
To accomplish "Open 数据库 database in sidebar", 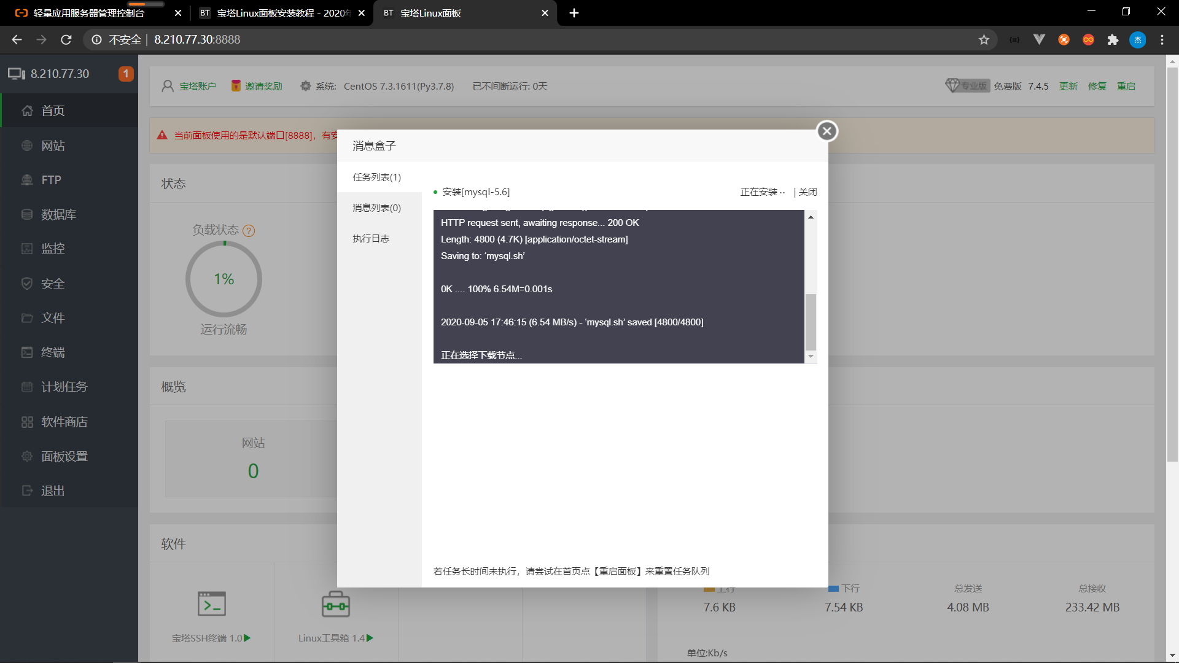I will (x=58, y=214).
